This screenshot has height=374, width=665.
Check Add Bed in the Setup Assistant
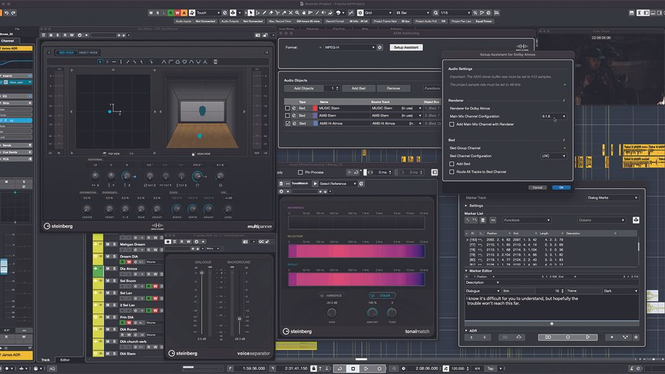click(x=452, y=163)
